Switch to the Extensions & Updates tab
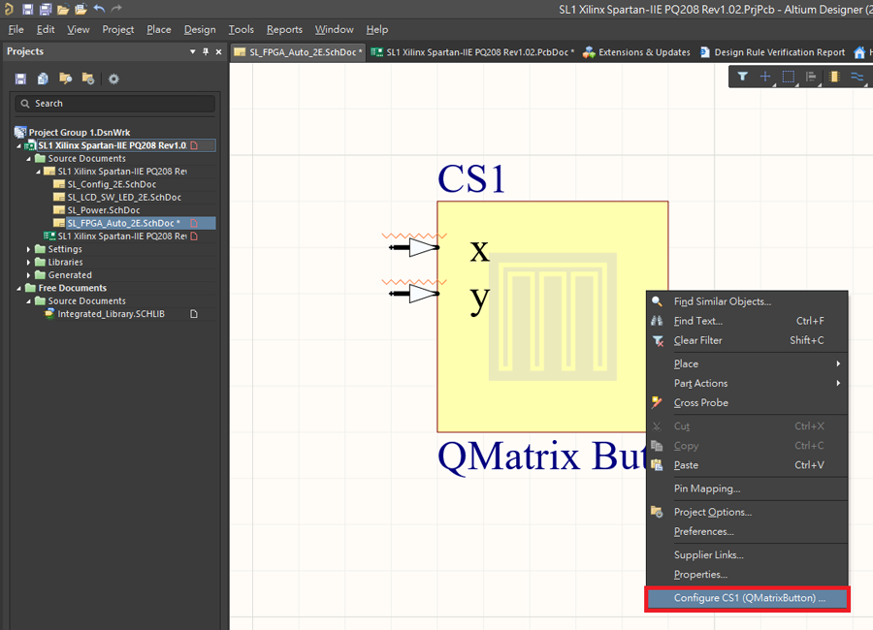 click(x=636, y=52)
